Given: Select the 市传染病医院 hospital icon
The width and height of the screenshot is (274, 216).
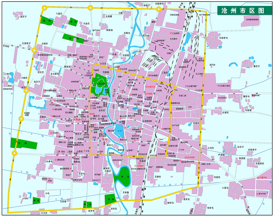Looking at the screenshot, I should (x=44, y=90).
